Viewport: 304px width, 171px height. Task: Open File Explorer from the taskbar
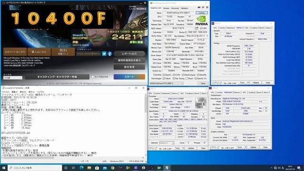pyautogui.click(x=89, y=168)
